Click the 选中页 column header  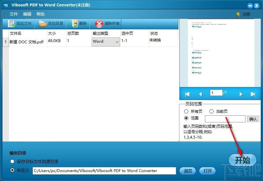[x=127, y=33]
